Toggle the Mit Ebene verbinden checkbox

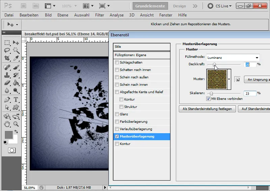tap(208, 99)
